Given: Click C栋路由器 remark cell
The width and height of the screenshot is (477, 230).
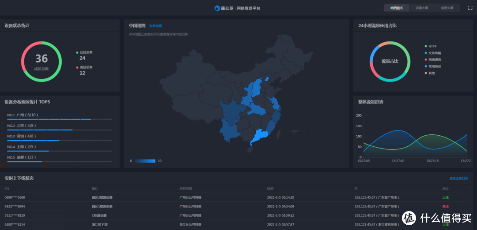Looking at the screenshot, I should (x=99, y=215).
